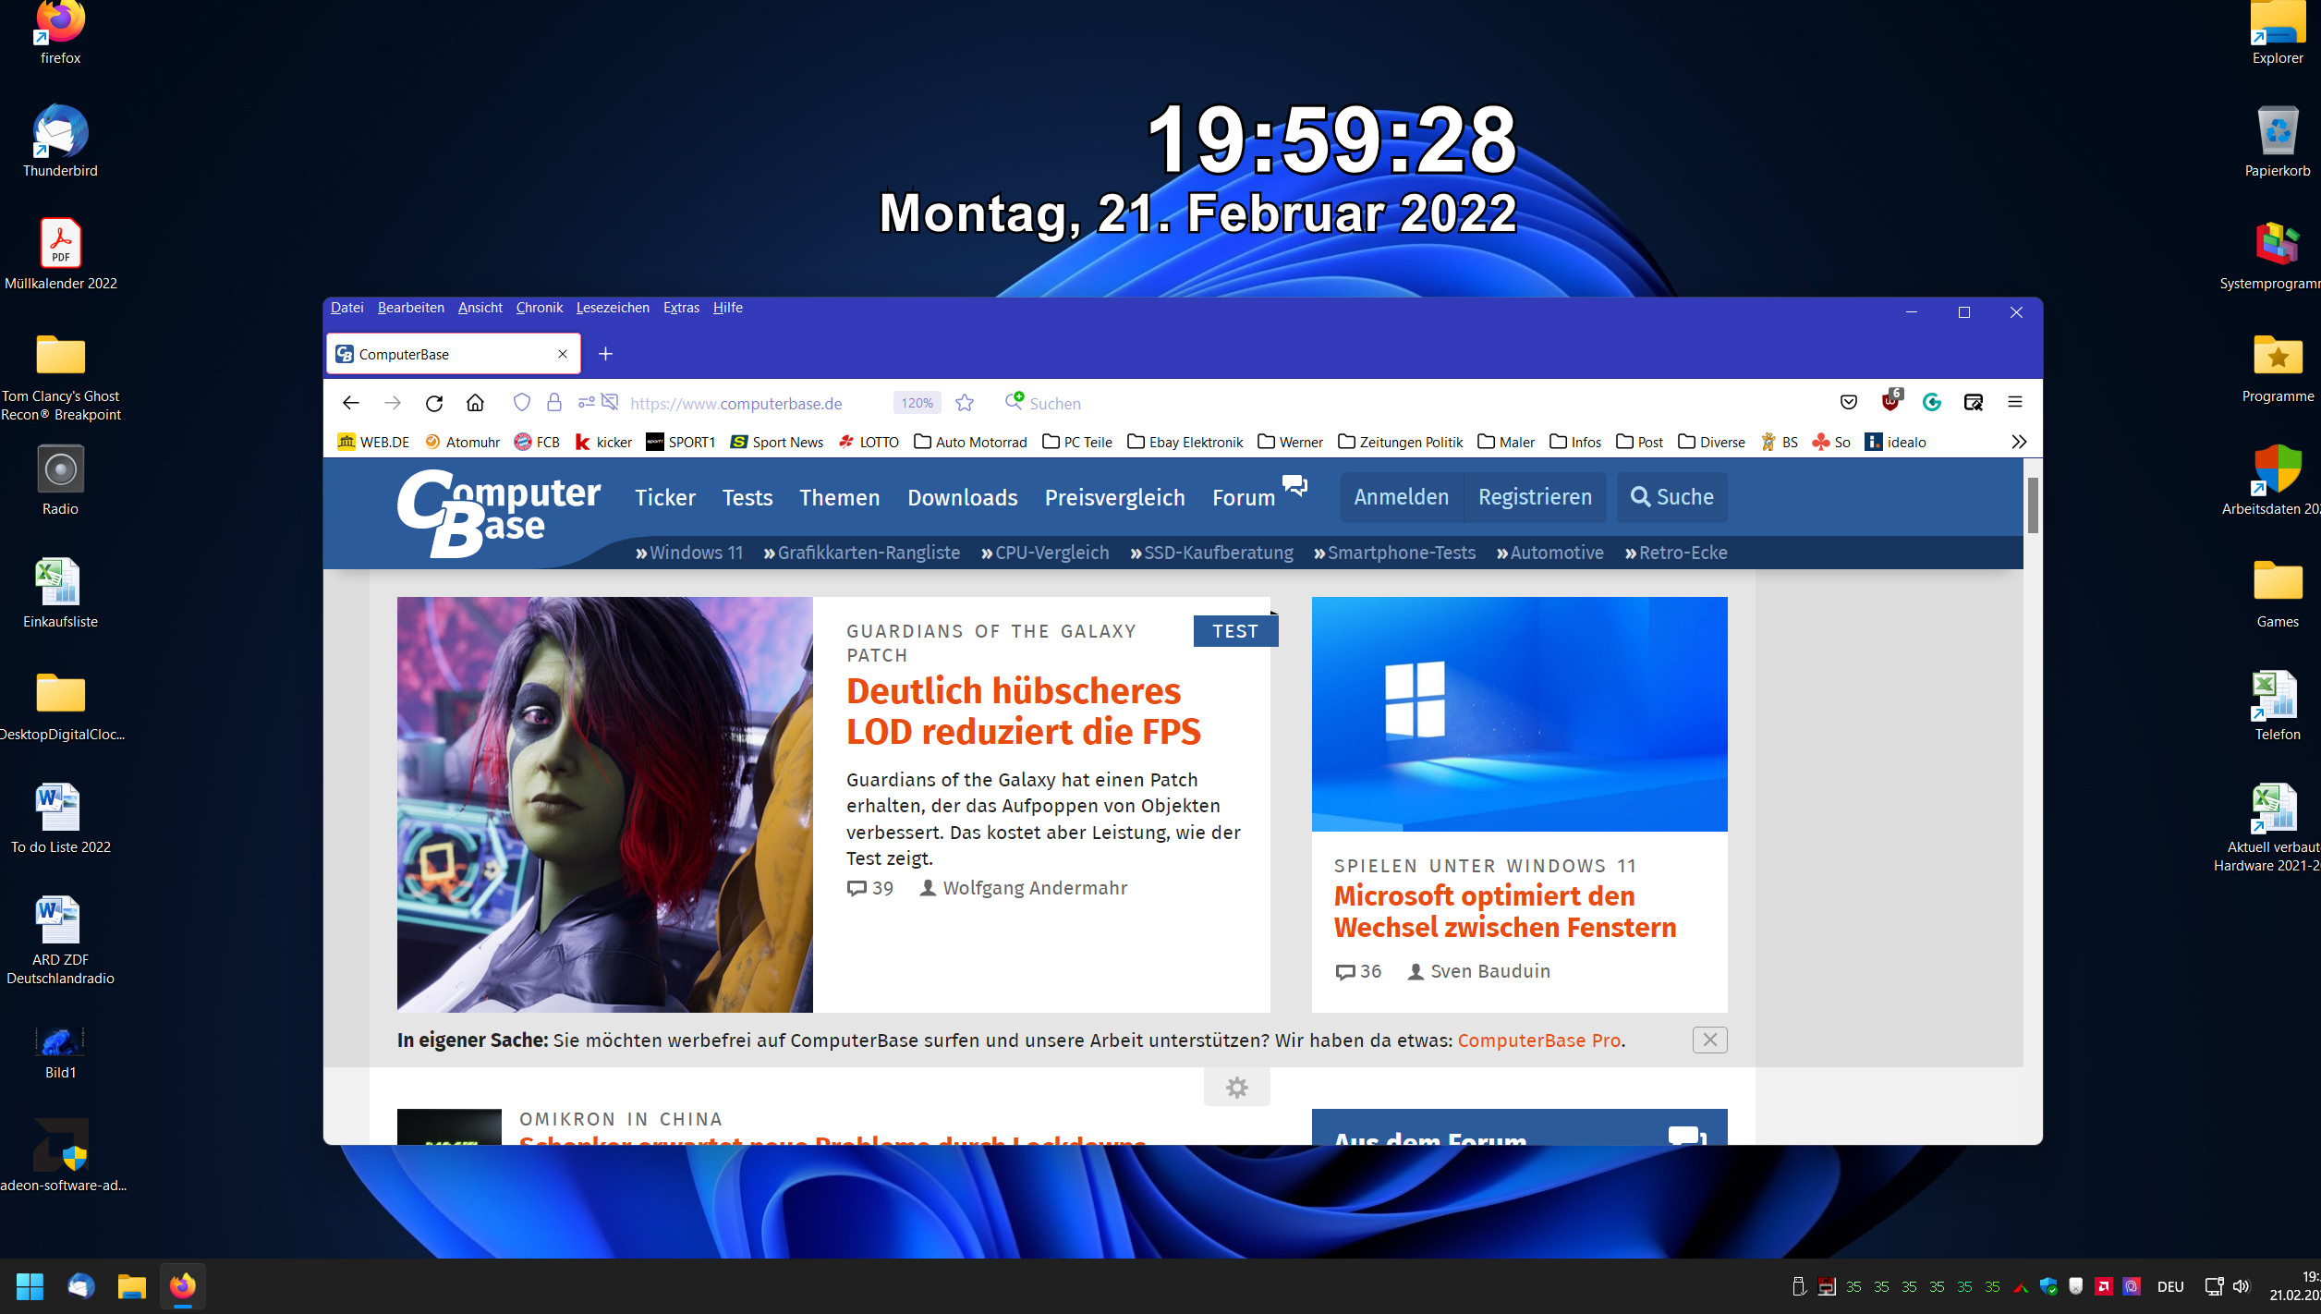Image resolution: width=2321 pixels, height=1314 pixels.
Task: Open ComputerBase page settings gear icon
Action: 1236,1088
